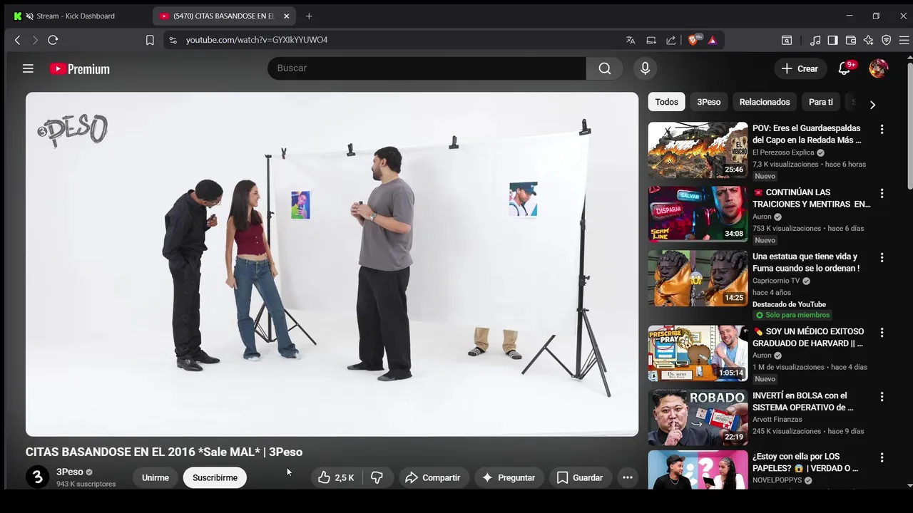Viewport: 913px width, 513px height.
Task: Click the main video player
Action: [332, 264]
